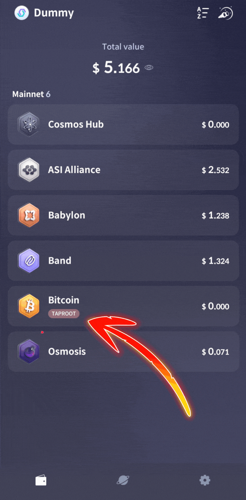Open the explore planet icon in bottom bar

123,480
